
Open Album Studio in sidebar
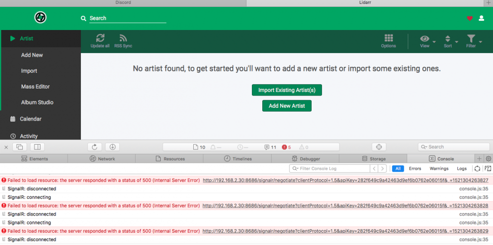click(x=40, y=102)
